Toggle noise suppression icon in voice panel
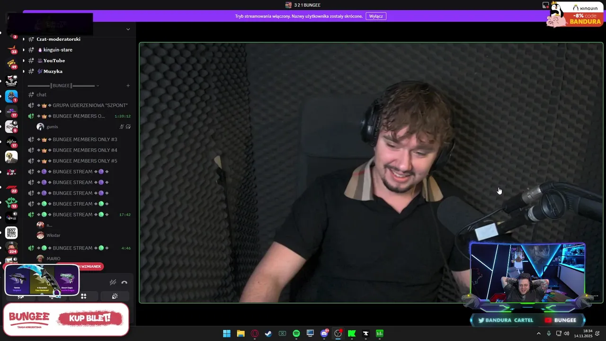This screenshot has width=606, height=341. point(113,282)
